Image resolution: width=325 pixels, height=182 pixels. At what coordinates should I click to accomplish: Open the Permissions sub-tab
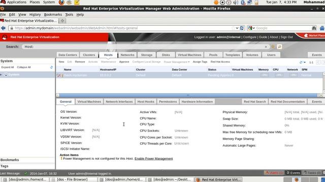click(168, 102)
